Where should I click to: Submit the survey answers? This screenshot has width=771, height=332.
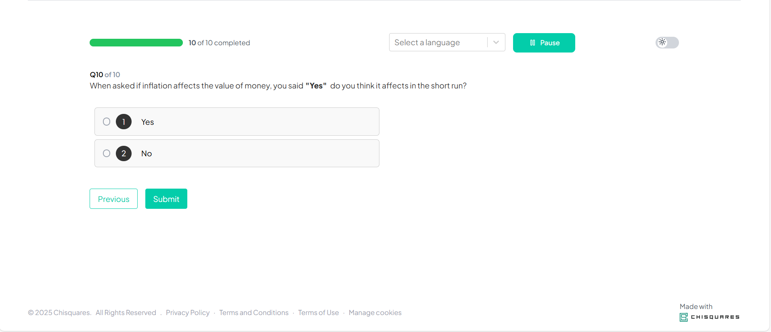(166, 199)
